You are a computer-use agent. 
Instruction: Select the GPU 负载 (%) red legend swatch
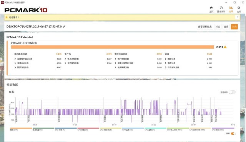pos(88,128)
